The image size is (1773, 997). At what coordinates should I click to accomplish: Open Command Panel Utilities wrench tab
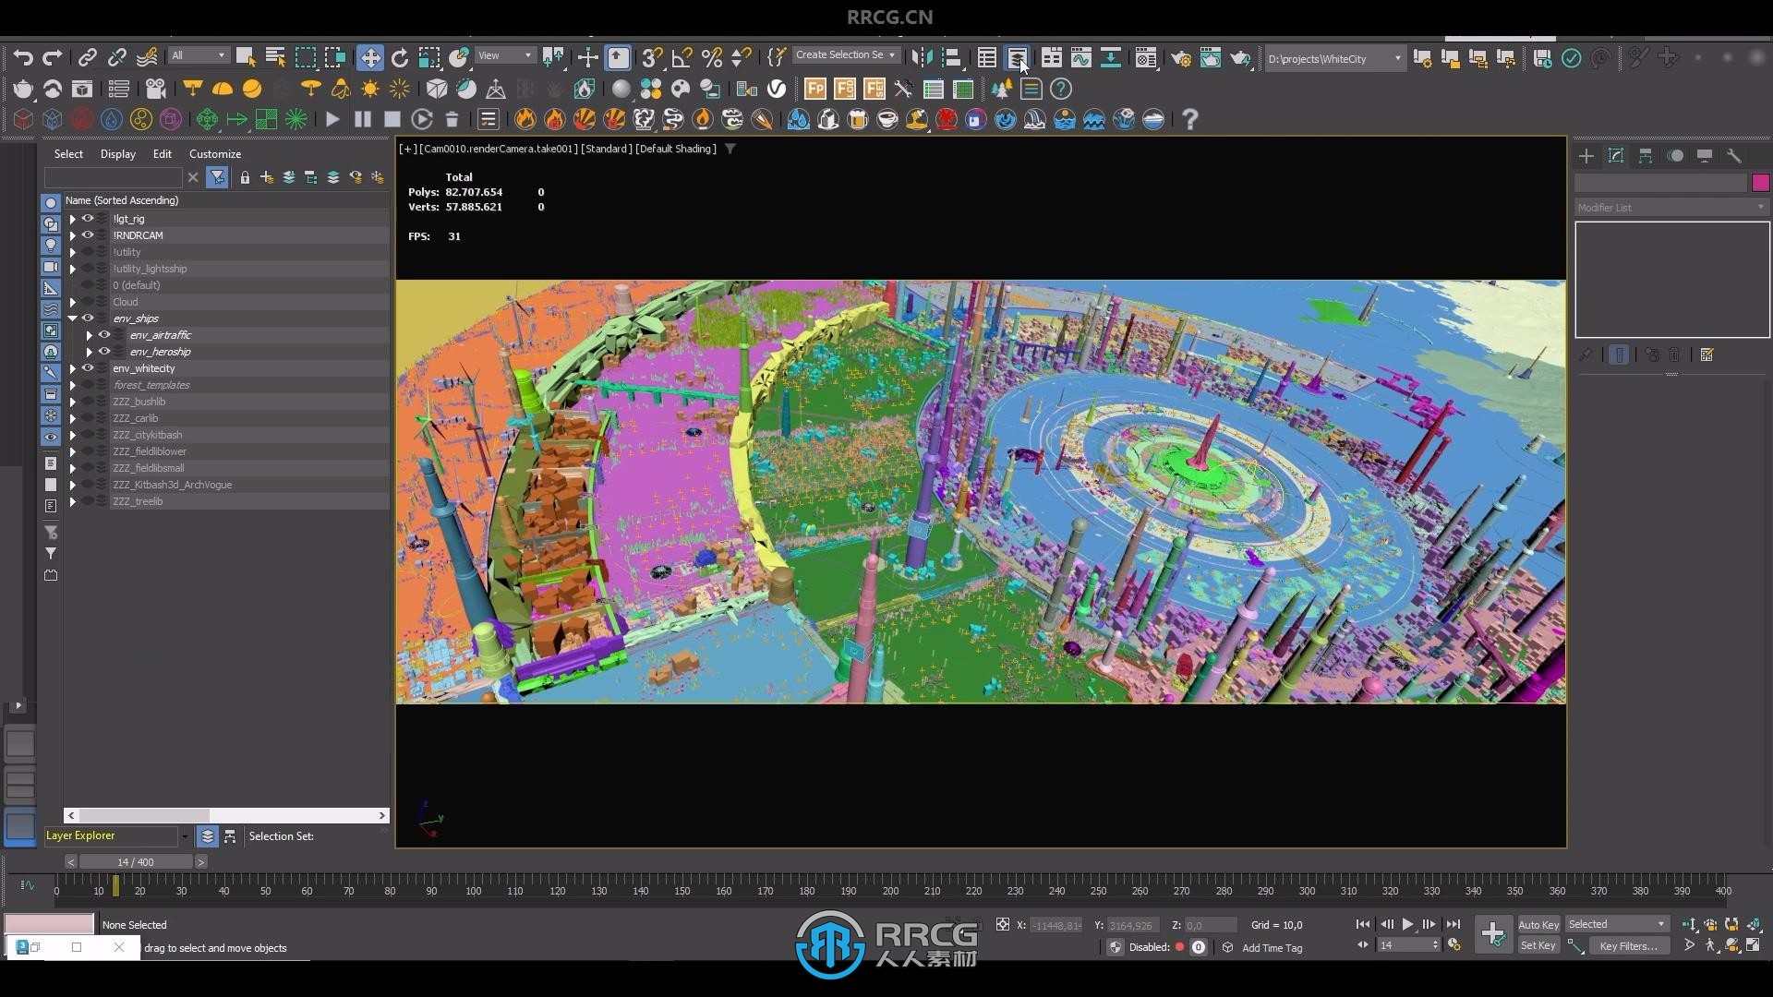click(x=1734, y=155)
